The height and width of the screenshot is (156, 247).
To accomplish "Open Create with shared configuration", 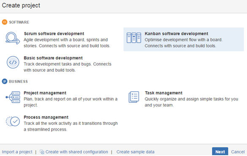I will [77, 152].
